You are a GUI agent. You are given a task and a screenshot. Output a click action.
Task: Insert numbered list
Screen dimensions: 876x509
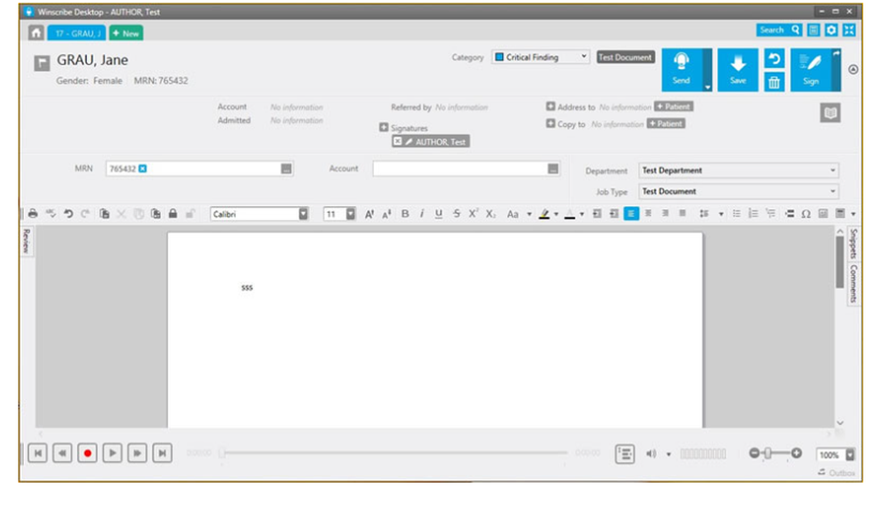(753, 214)
